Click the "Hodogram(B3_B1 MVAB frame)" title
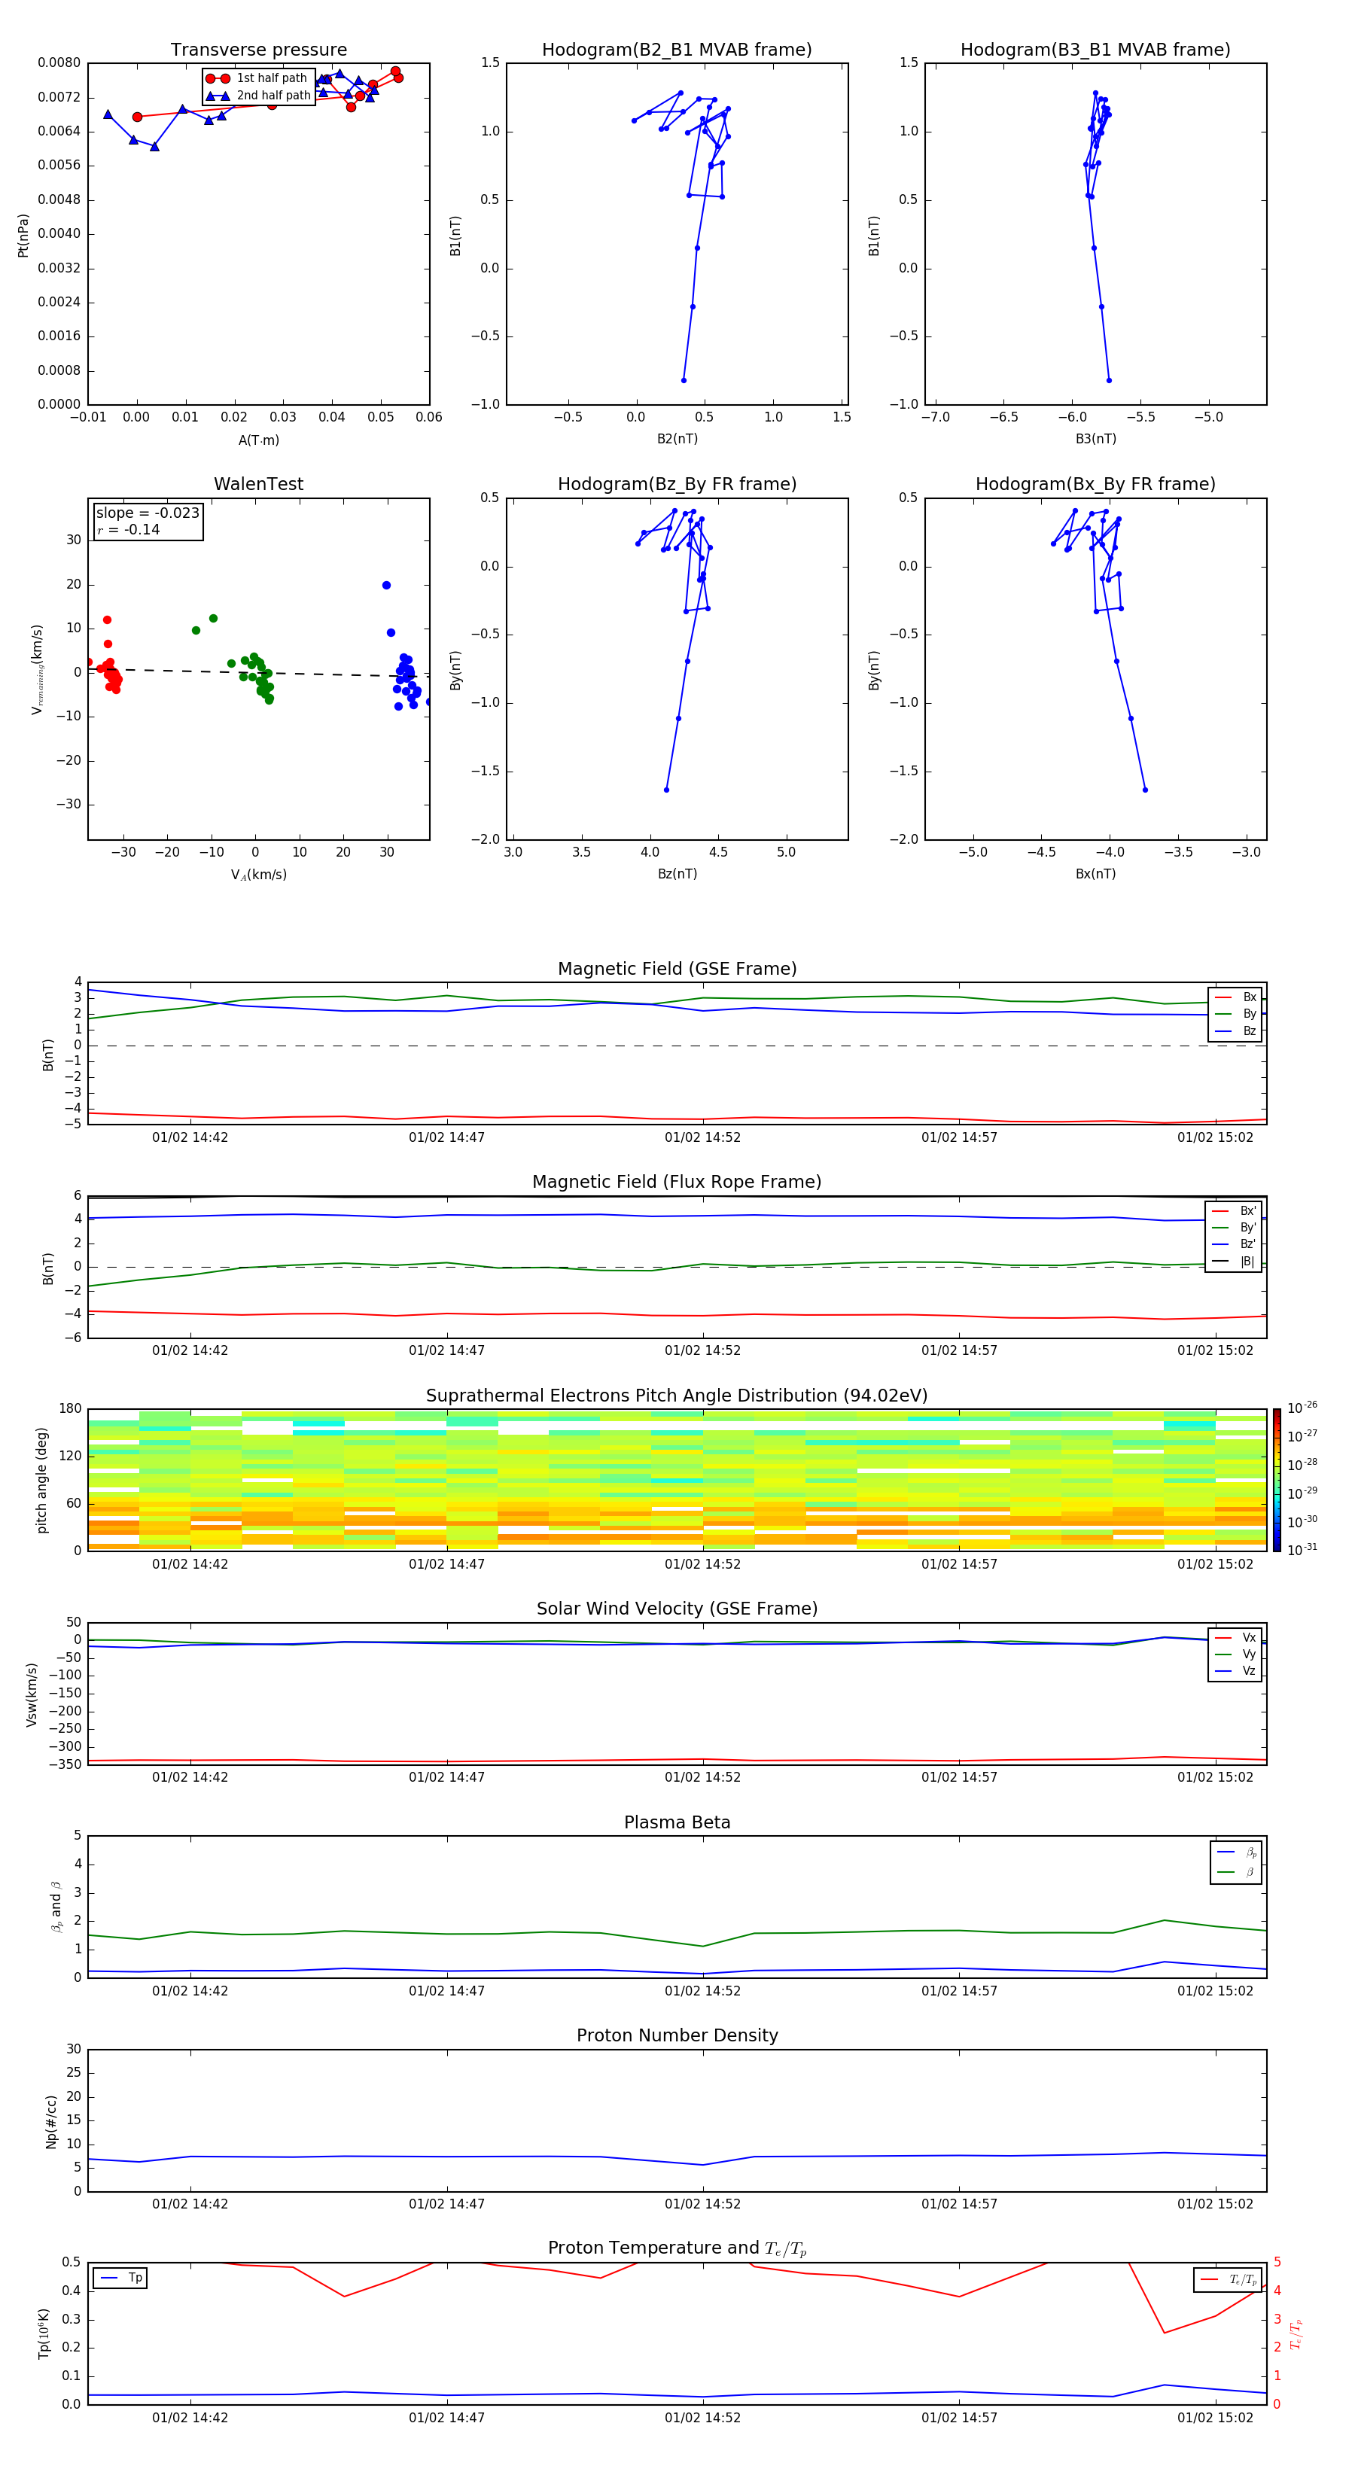Viewport: 1355px width, 2484px height. [1095, 50]
